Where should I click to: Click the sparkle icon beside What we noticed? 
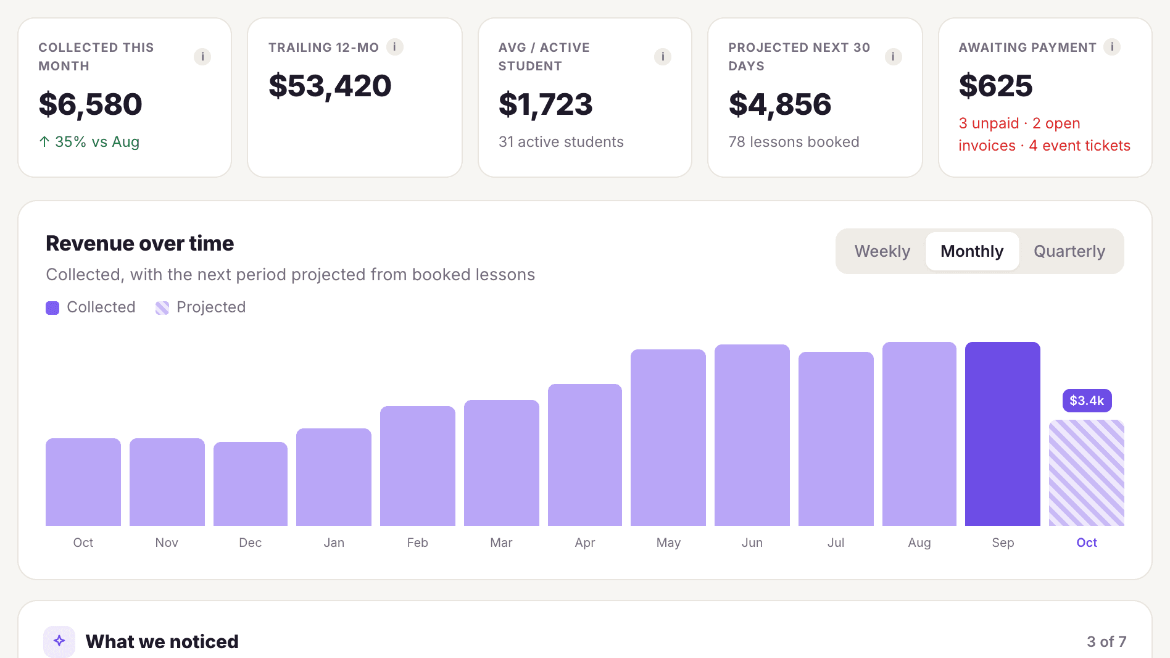(x=59, y=641)
